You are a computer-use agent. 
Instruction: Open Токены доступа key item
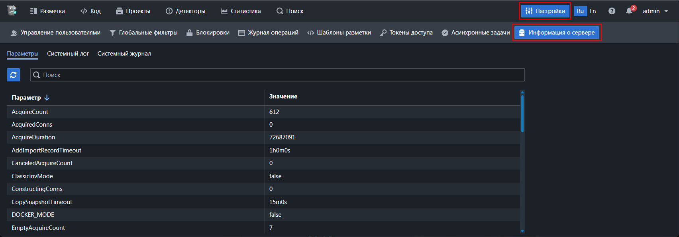pos(406,33)
